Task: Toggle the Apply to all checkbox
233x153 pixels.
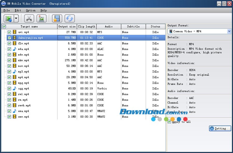Action: tap(169, 122)
